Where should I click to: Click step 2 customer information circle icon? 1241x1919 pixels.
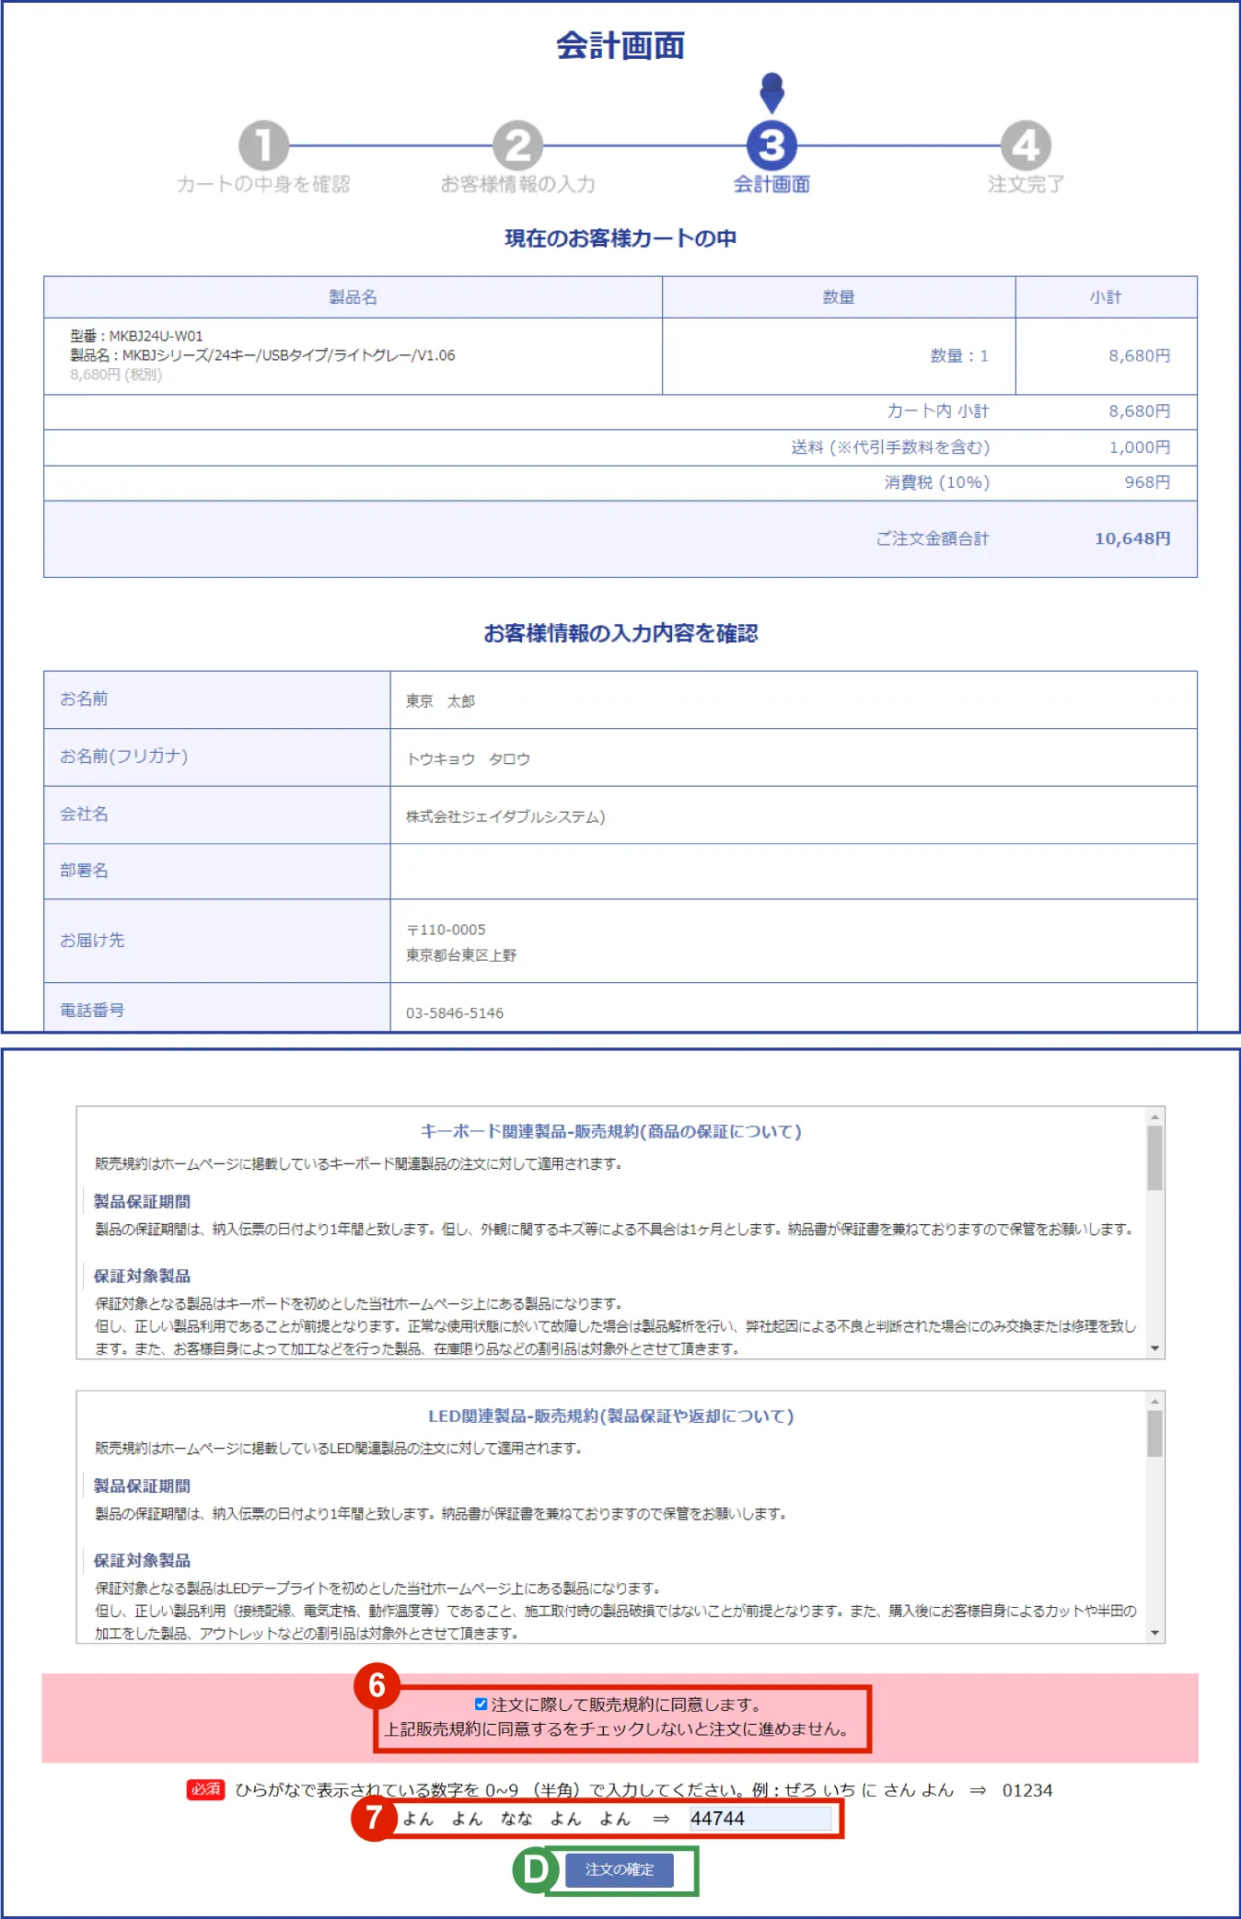(x=517, y=145)
